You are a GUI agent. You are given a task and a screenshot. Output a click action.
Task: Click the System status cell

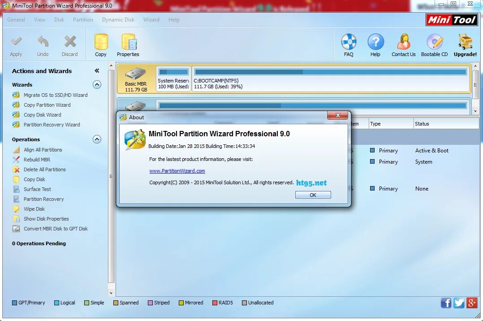point(423,162)
